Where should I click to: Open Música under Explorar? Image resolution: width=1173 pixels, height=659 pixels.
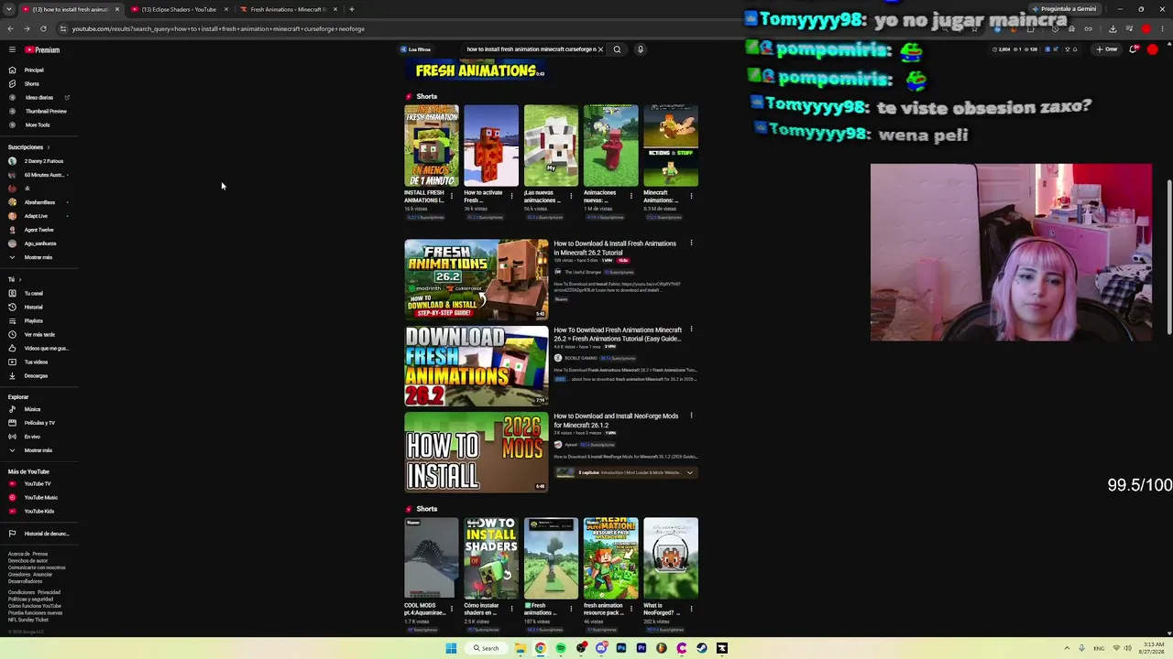32,409
